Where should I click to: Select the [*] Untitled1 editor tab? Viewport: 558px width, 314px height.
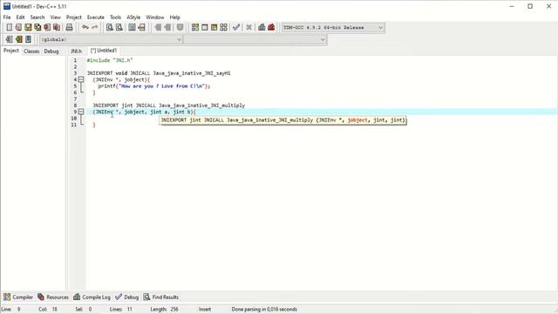click(104, 51)
